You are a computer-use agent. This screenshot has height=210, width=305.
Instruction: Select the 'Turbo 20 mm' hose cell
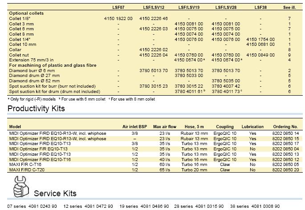(194, 170)
